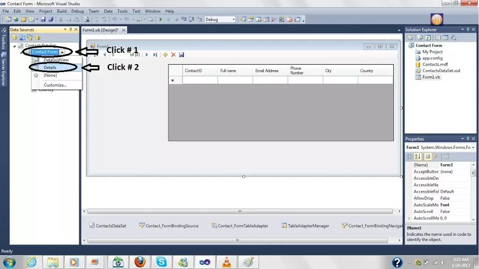
Task: Click Properties icon in Solution Explorer toolbar
Action: click(410, 37)
